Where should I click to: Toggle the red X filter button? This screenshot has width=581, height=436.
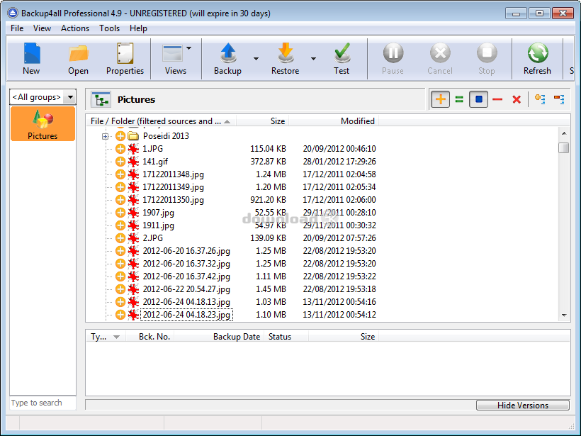tap(517, 99)
